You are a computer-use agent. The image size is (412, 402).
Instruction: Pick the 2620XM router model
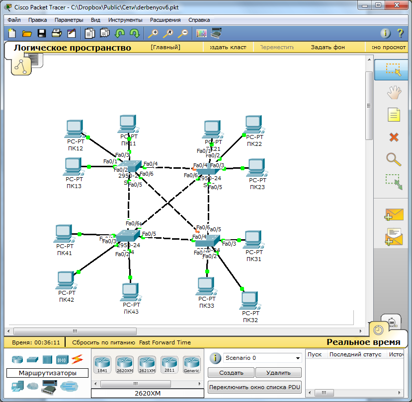pos(125,365)
